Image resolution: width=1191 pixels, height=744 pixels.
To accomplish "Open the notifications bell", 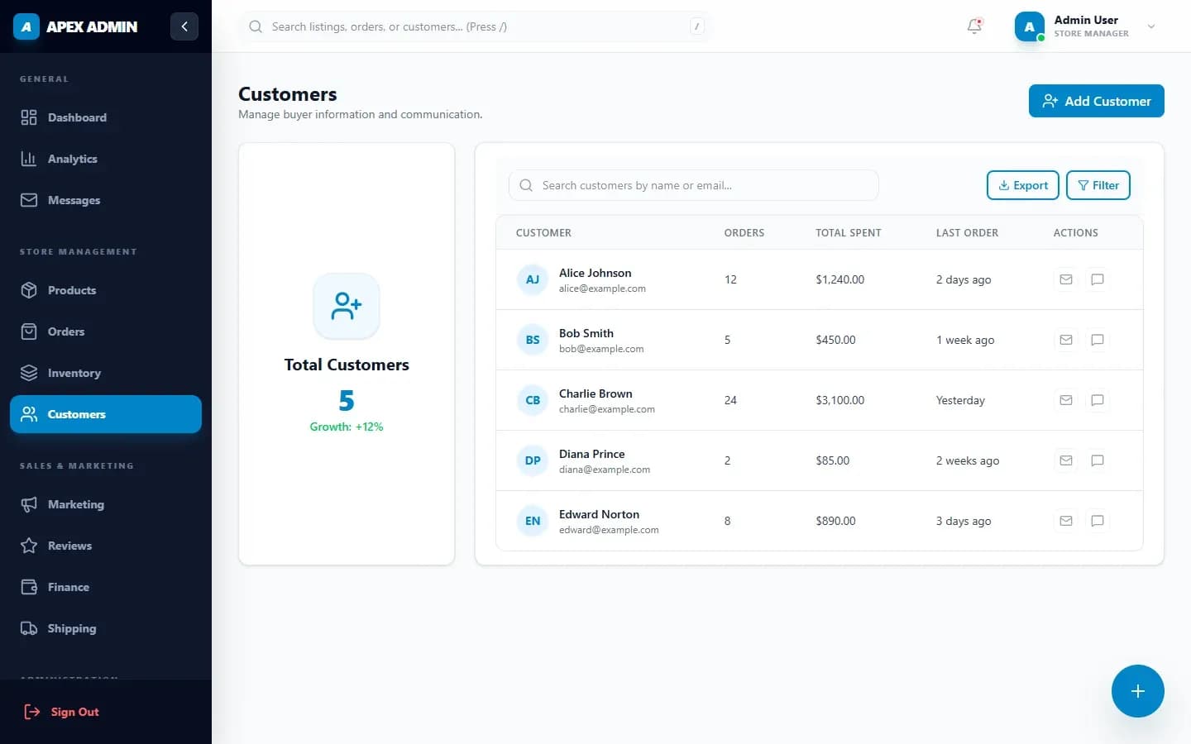I will point(974,26).
